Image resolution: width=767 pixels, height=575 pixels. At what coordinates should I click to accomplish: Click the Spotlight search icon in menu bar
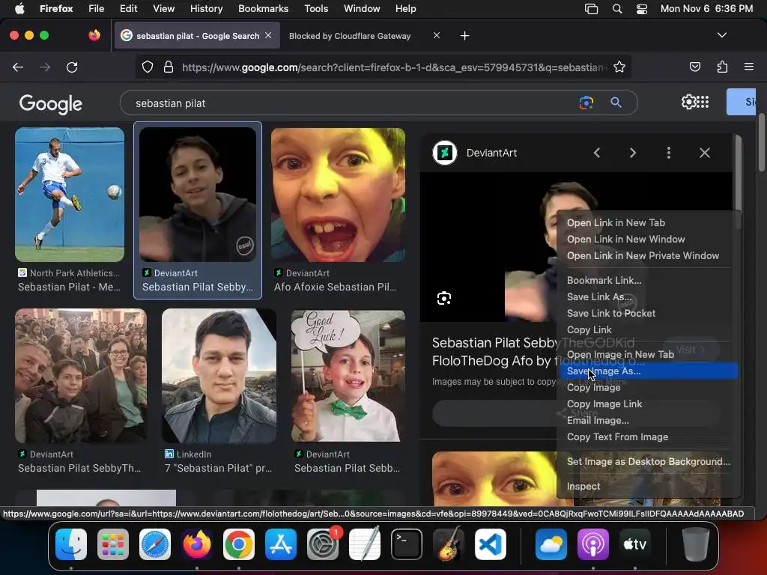[617, 9]
